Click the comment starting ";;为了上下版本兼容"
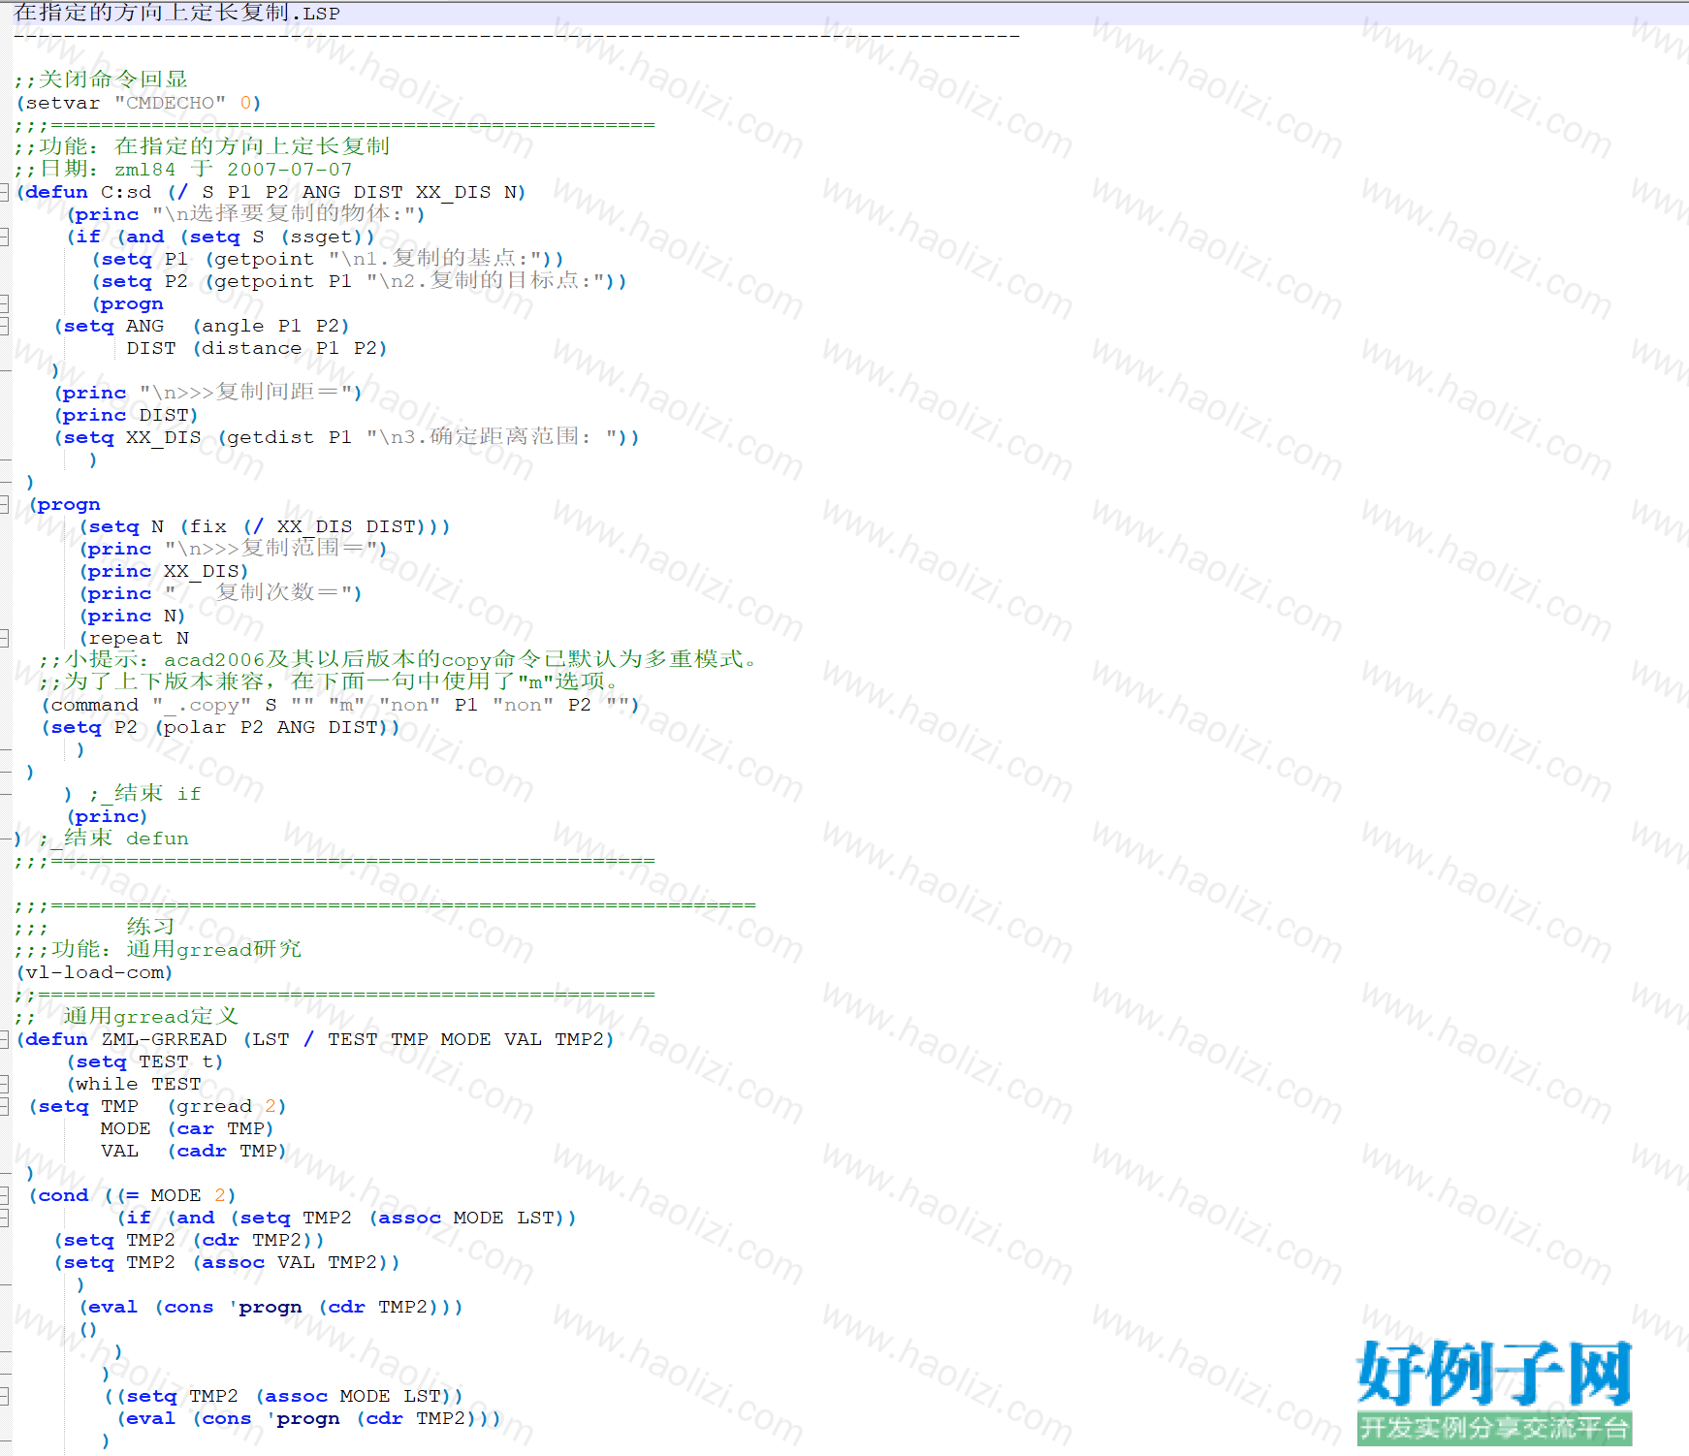 330,682
